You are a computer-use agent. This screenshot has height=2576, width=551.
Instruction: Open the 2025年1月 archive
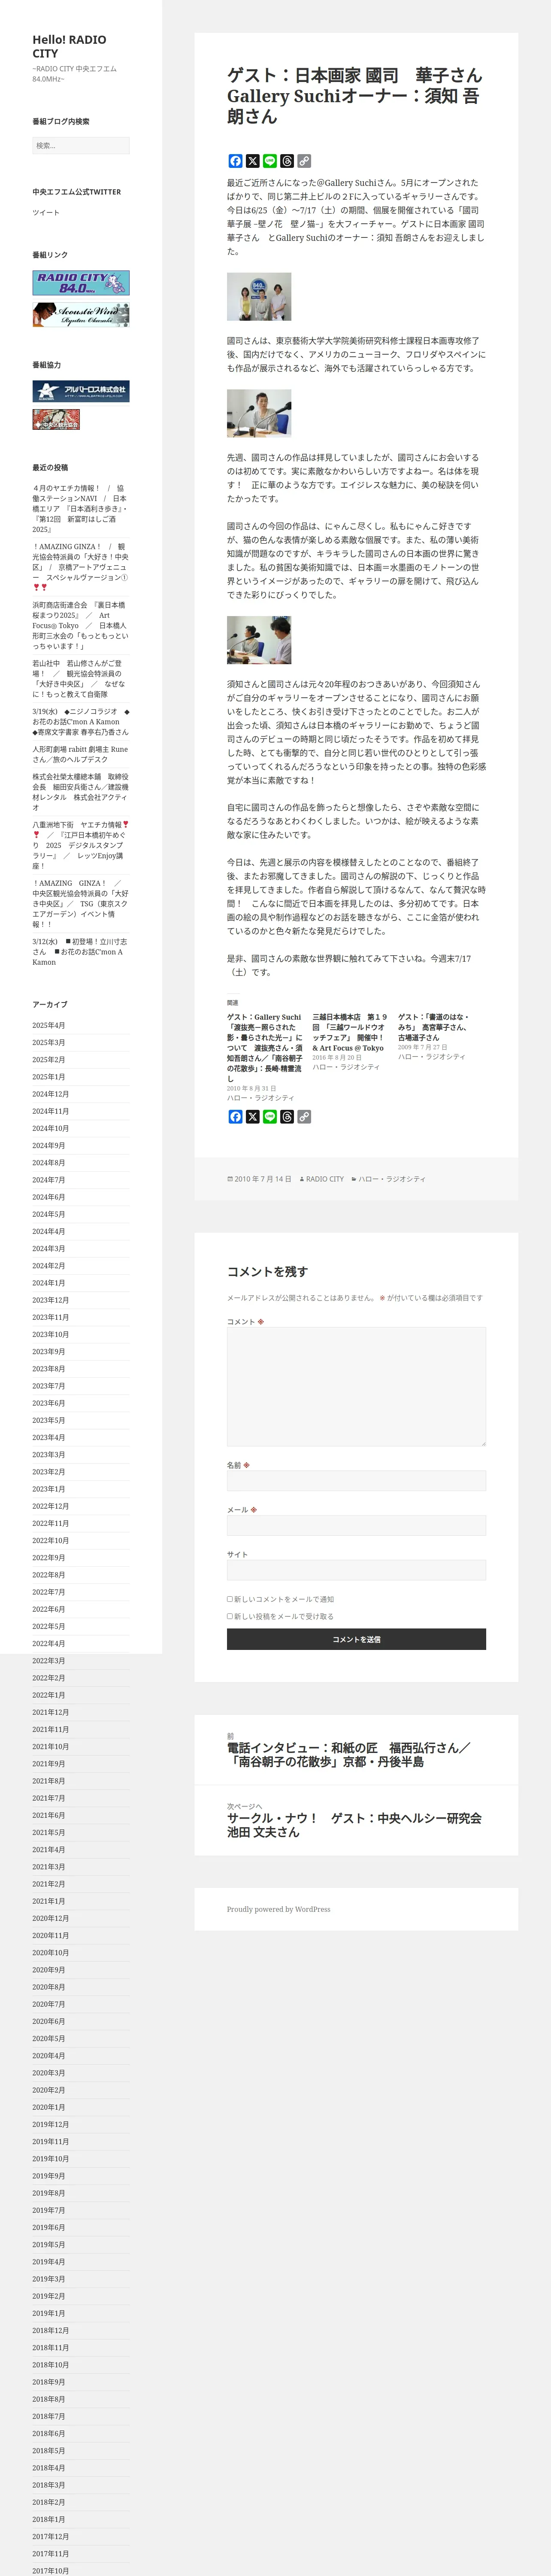click(48, 1077)
